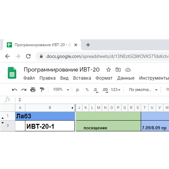Select column O header
Viewport: 169px width, 169px height.
tap(112, 108)
